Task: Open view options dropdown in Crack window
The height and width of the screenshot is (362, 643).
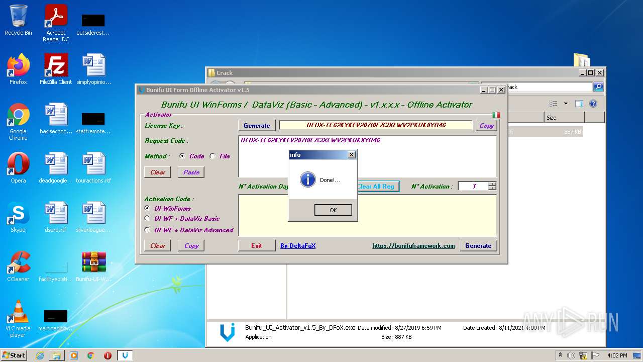Action: (566, 104)
